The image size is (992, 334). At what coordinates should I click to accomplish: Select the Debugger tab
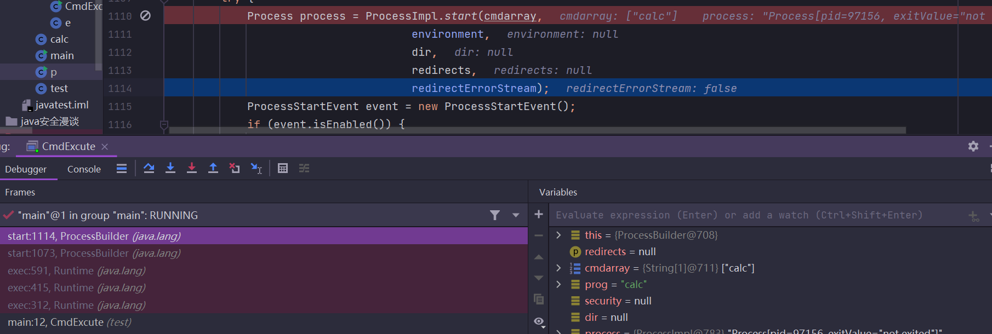pos(26,169)
